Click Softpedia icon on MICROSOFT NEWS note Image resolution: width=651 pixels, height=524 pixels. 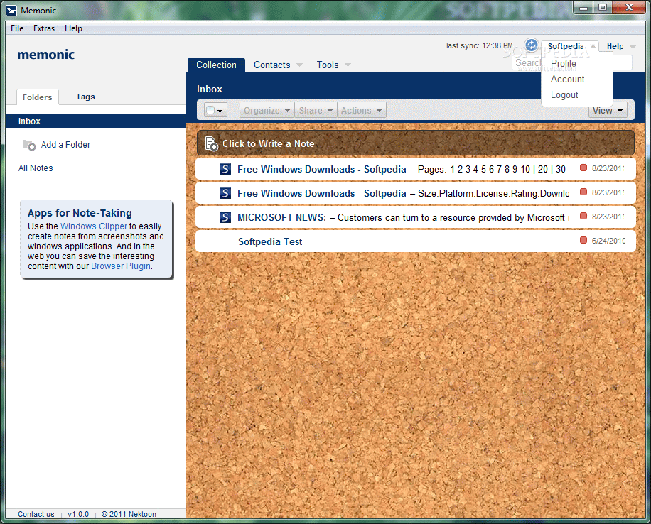point(225,217)
